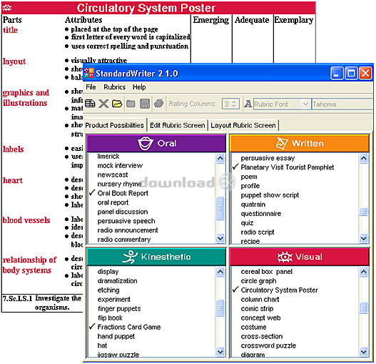The image size is (376, 364).
Task: Switch to the Edit Rubric Screen tab
Action: [x=178, y=125]
